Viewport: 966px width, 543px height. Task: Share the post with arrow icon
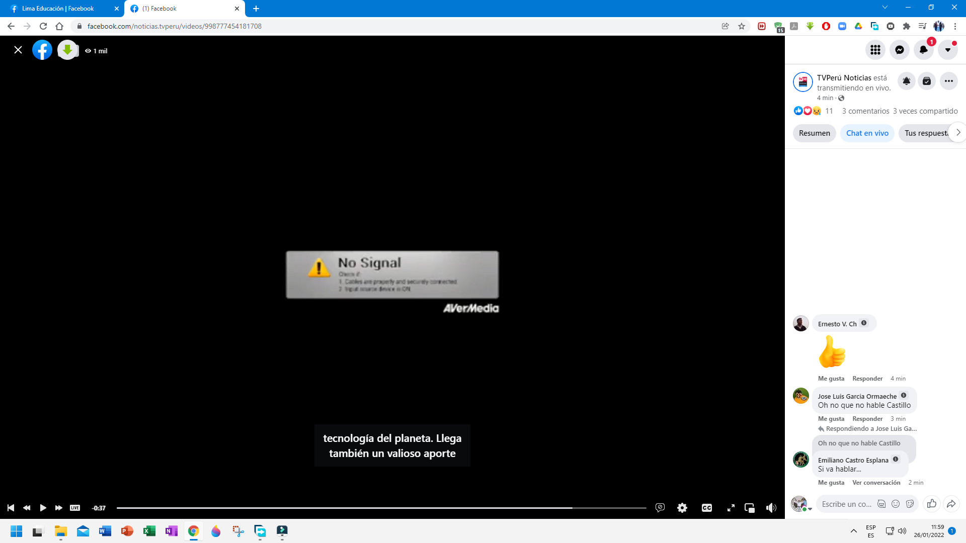pos(951,504)
